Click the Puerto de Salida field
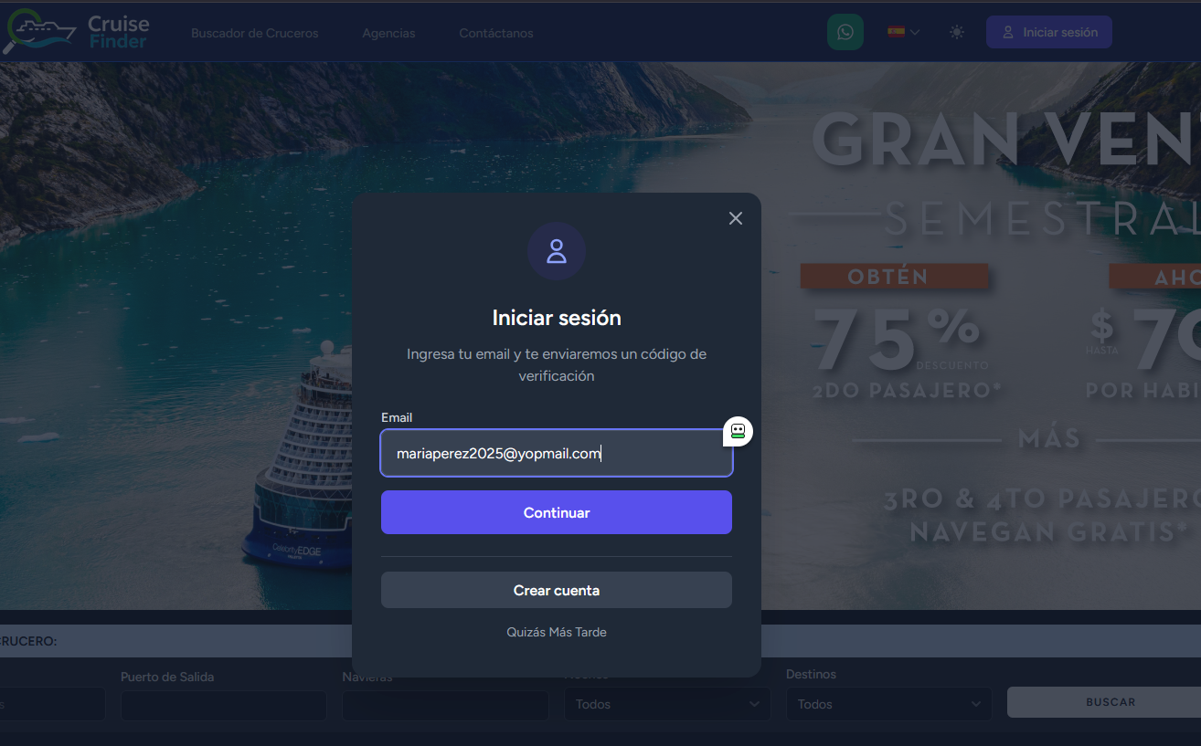 (223, 704)
